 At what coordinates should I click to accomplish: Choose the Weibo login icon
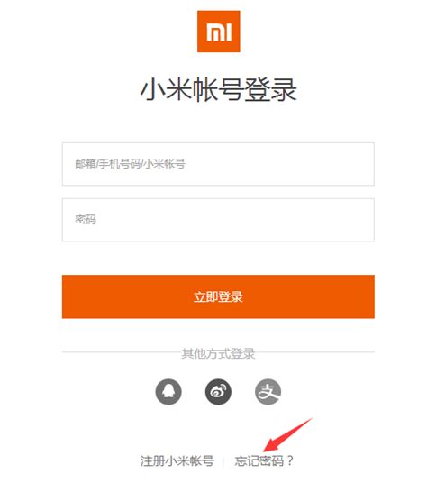218,392
